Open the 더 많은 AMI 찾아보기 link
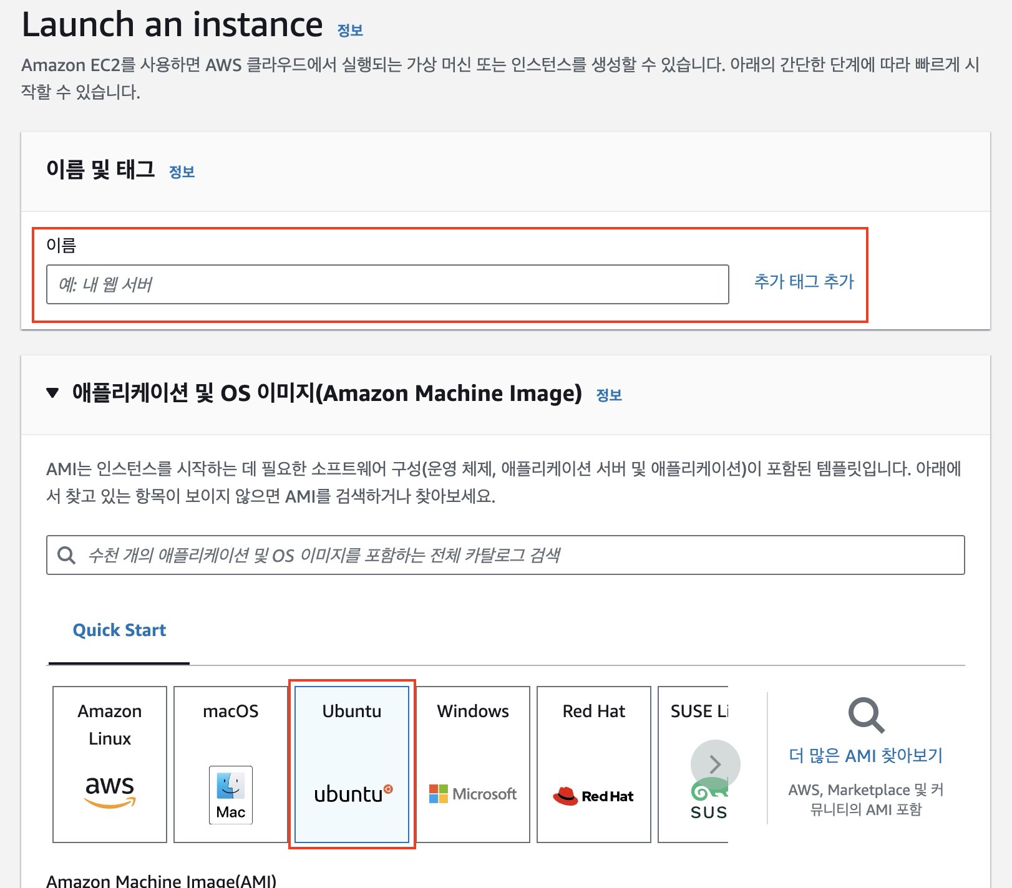The image size is (1012, 888). pyautogui.click(x=866, y=756)
